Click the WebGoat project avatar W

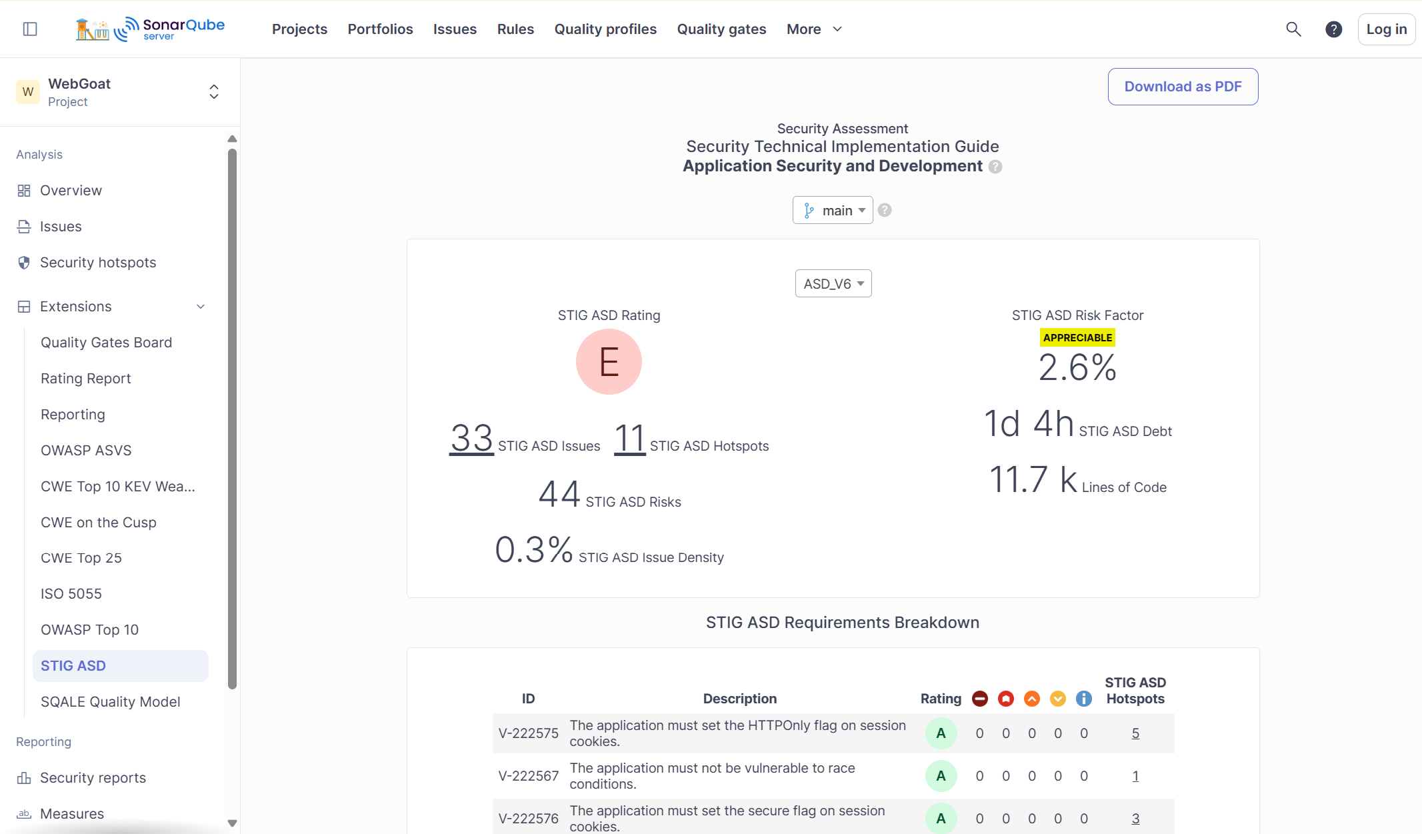(x=28, y=92)
